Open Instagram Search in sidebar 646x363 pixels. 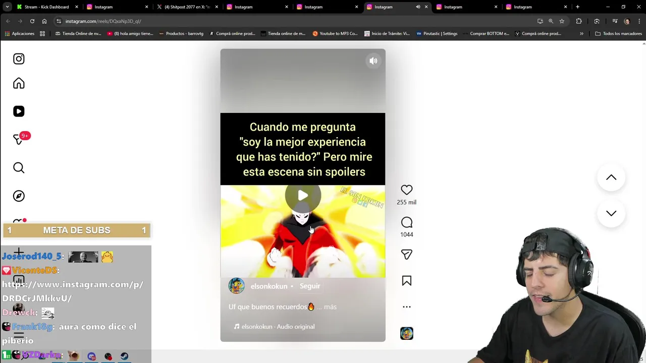(19, 168)
